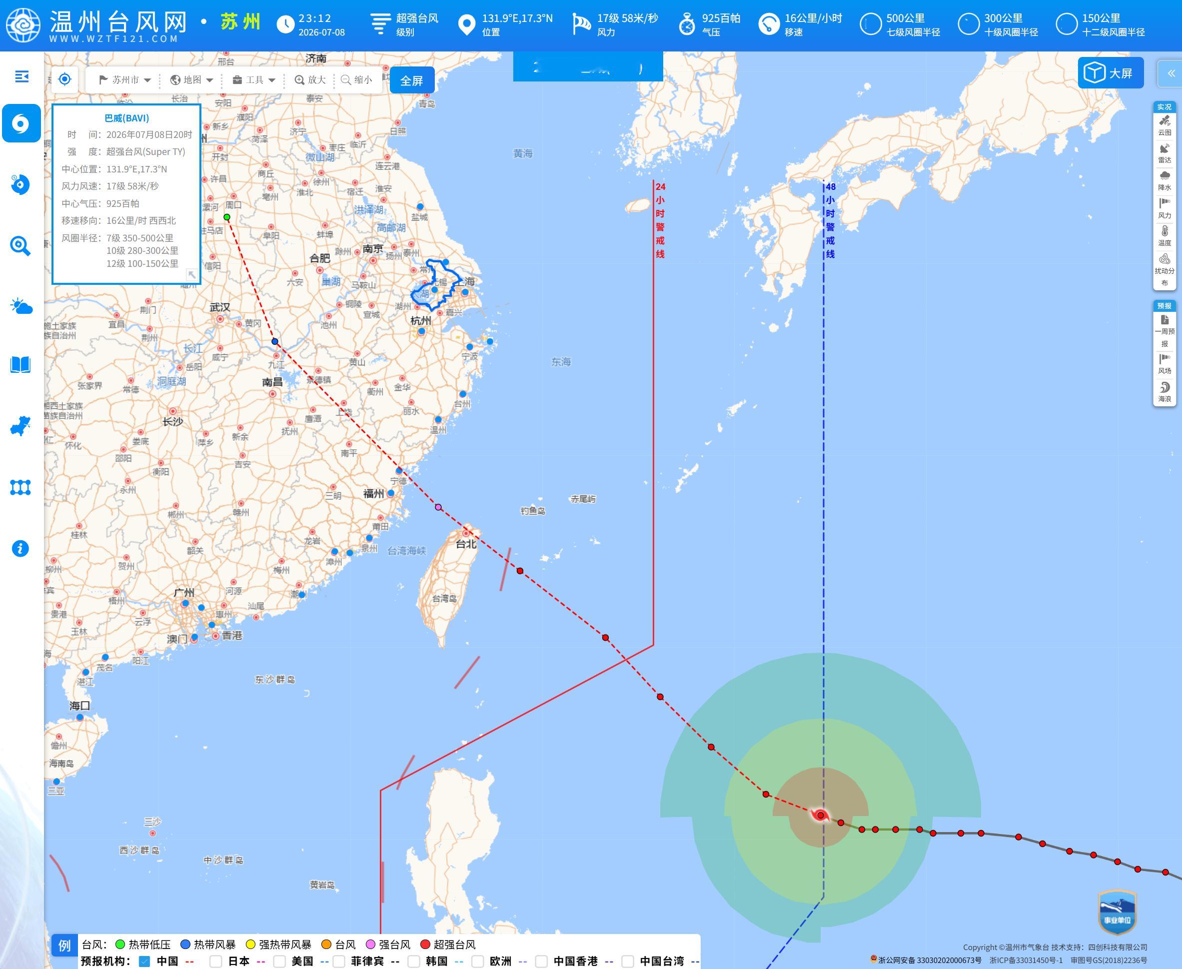The height and width of the screenshot is (969, 1182).
Task: Show sea wave forecast (海浪)
Action: coord(1165,392)
